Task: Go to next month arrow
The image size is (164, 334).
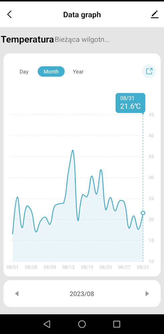Action: pos(147,294)
